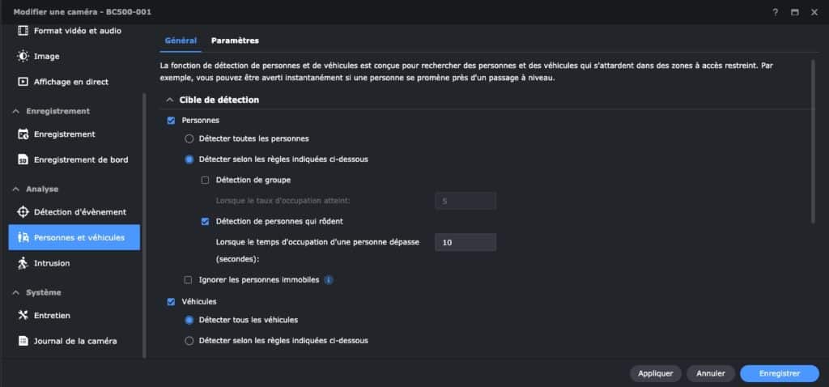The height and width of the screenshot is (387, 829).
Task: Click the Enregistrement calendar icon
Action: click(23, 134)
